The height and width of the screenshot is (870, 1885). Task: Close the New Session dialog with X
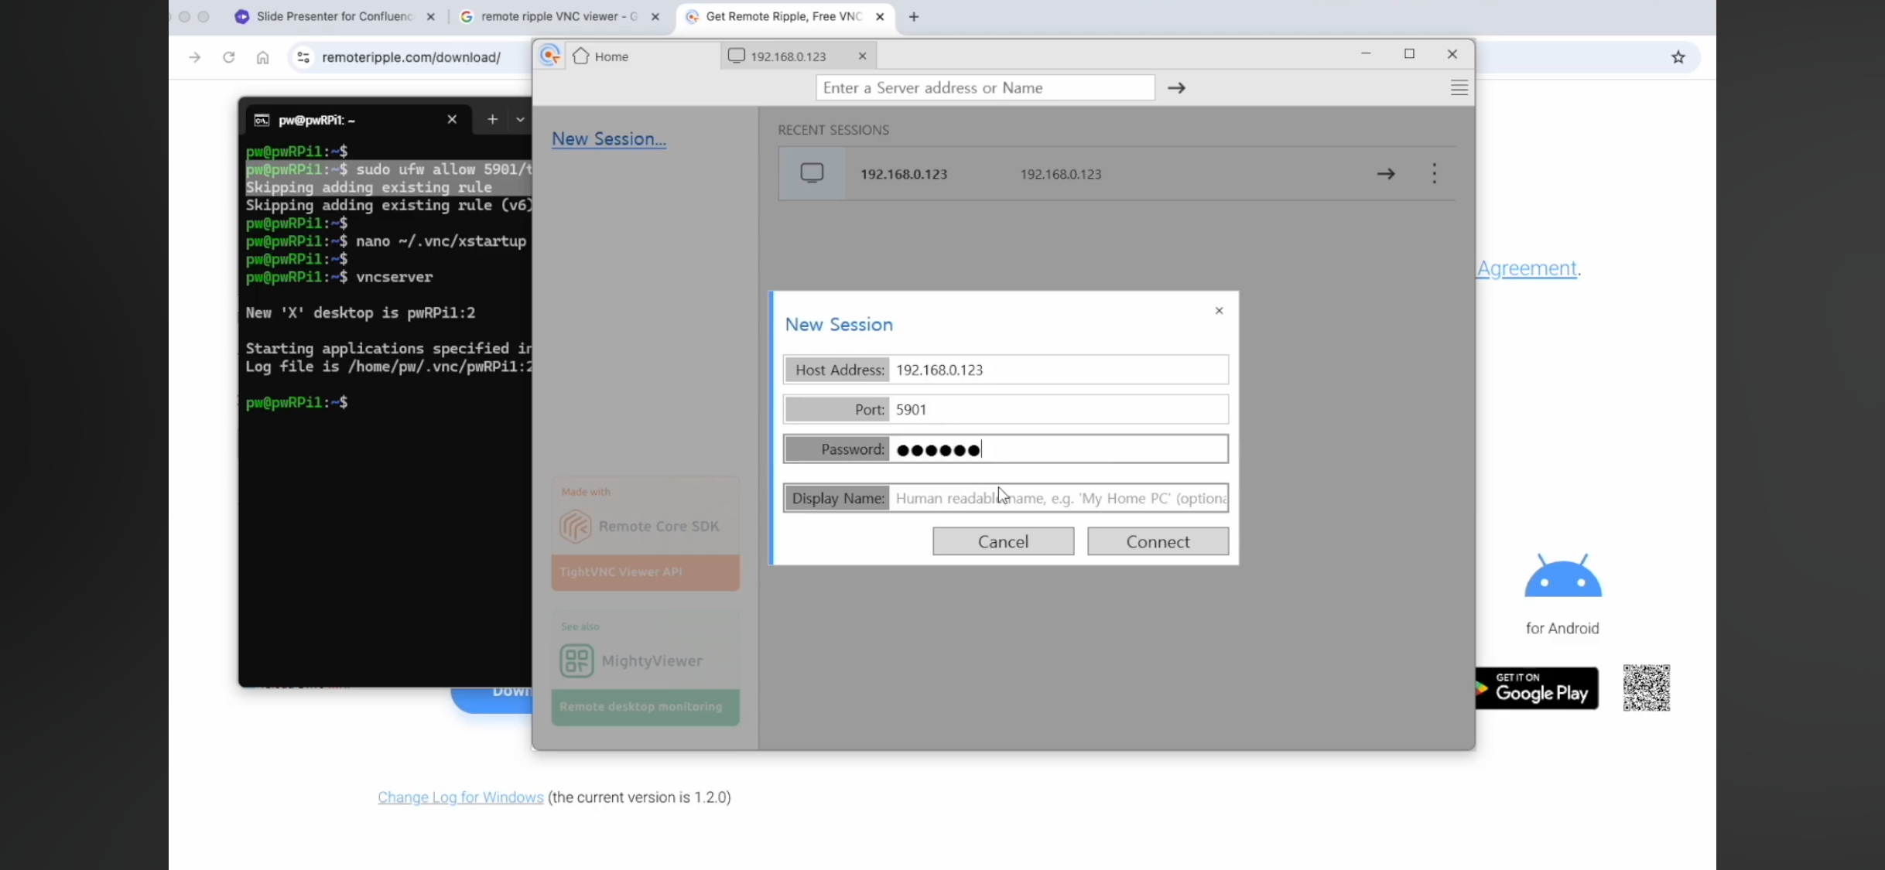1219,311
